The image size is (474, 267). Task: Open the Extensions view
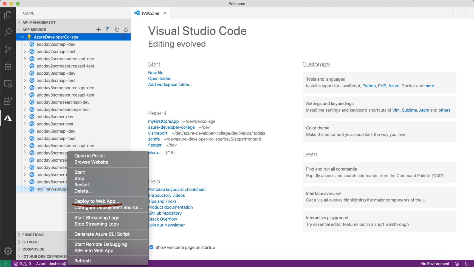coord(8,101)
